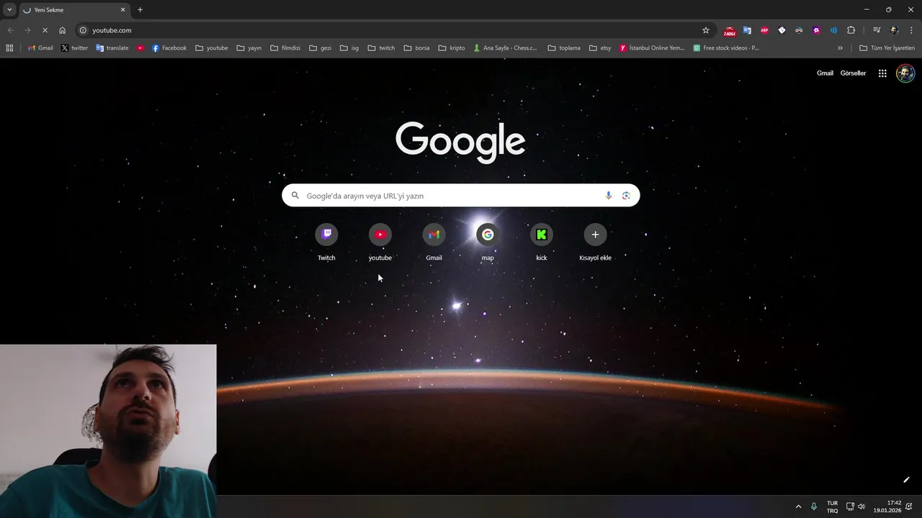Open the Google Translate extension icon
This screenshot has width=922, height=518.
coord(747,30)
